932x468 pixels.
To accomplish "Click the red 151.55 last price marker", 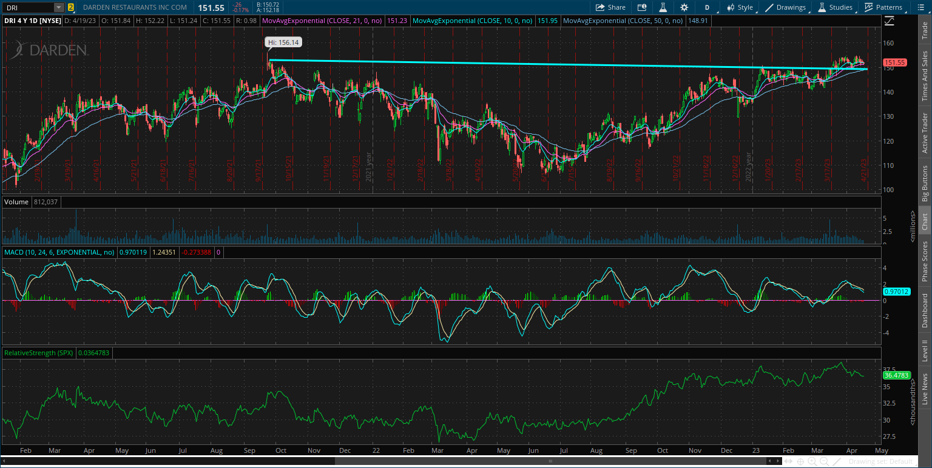I will tap(895, 62).
